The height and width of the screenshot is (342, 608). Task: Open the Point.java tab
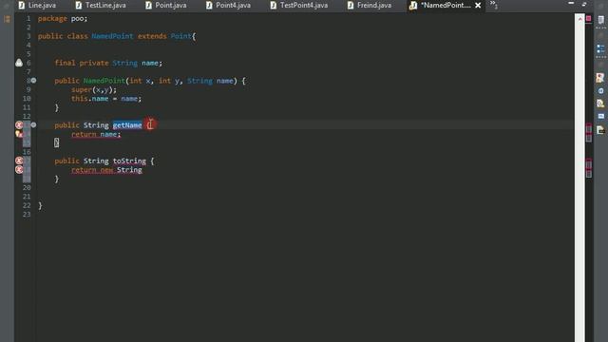(166, 6)
